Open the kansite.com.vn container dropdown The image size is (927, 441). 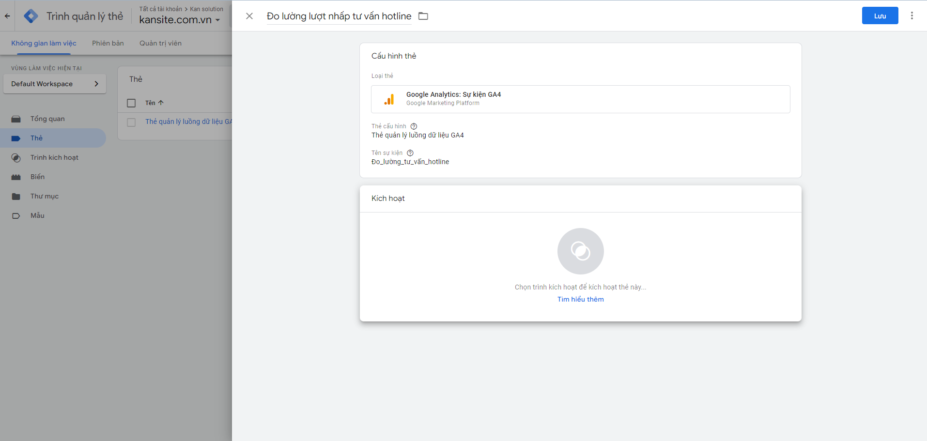point(180,20)
